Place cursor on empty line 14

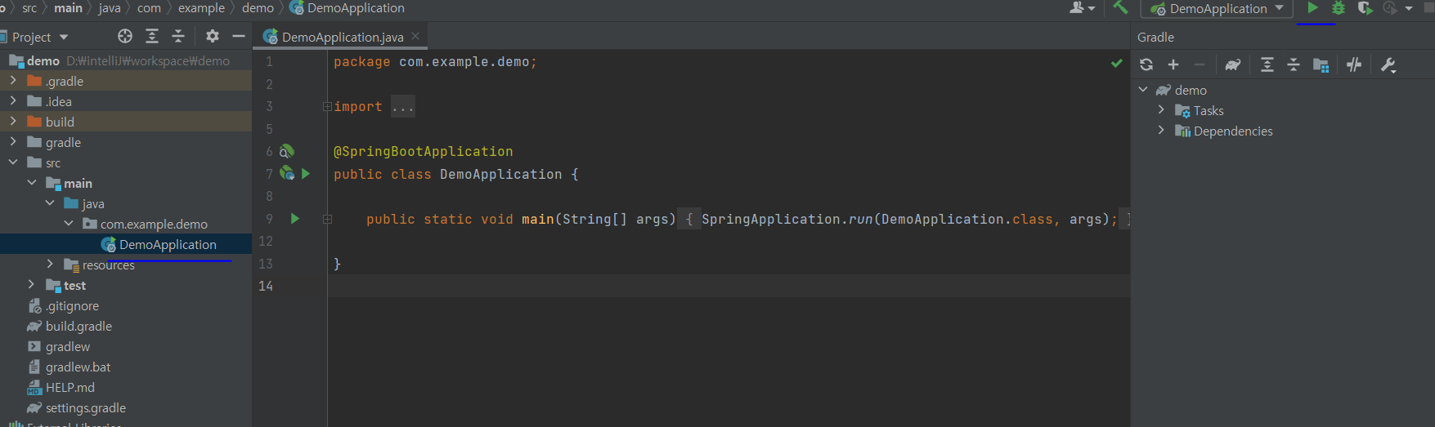(x=728, y=286)
